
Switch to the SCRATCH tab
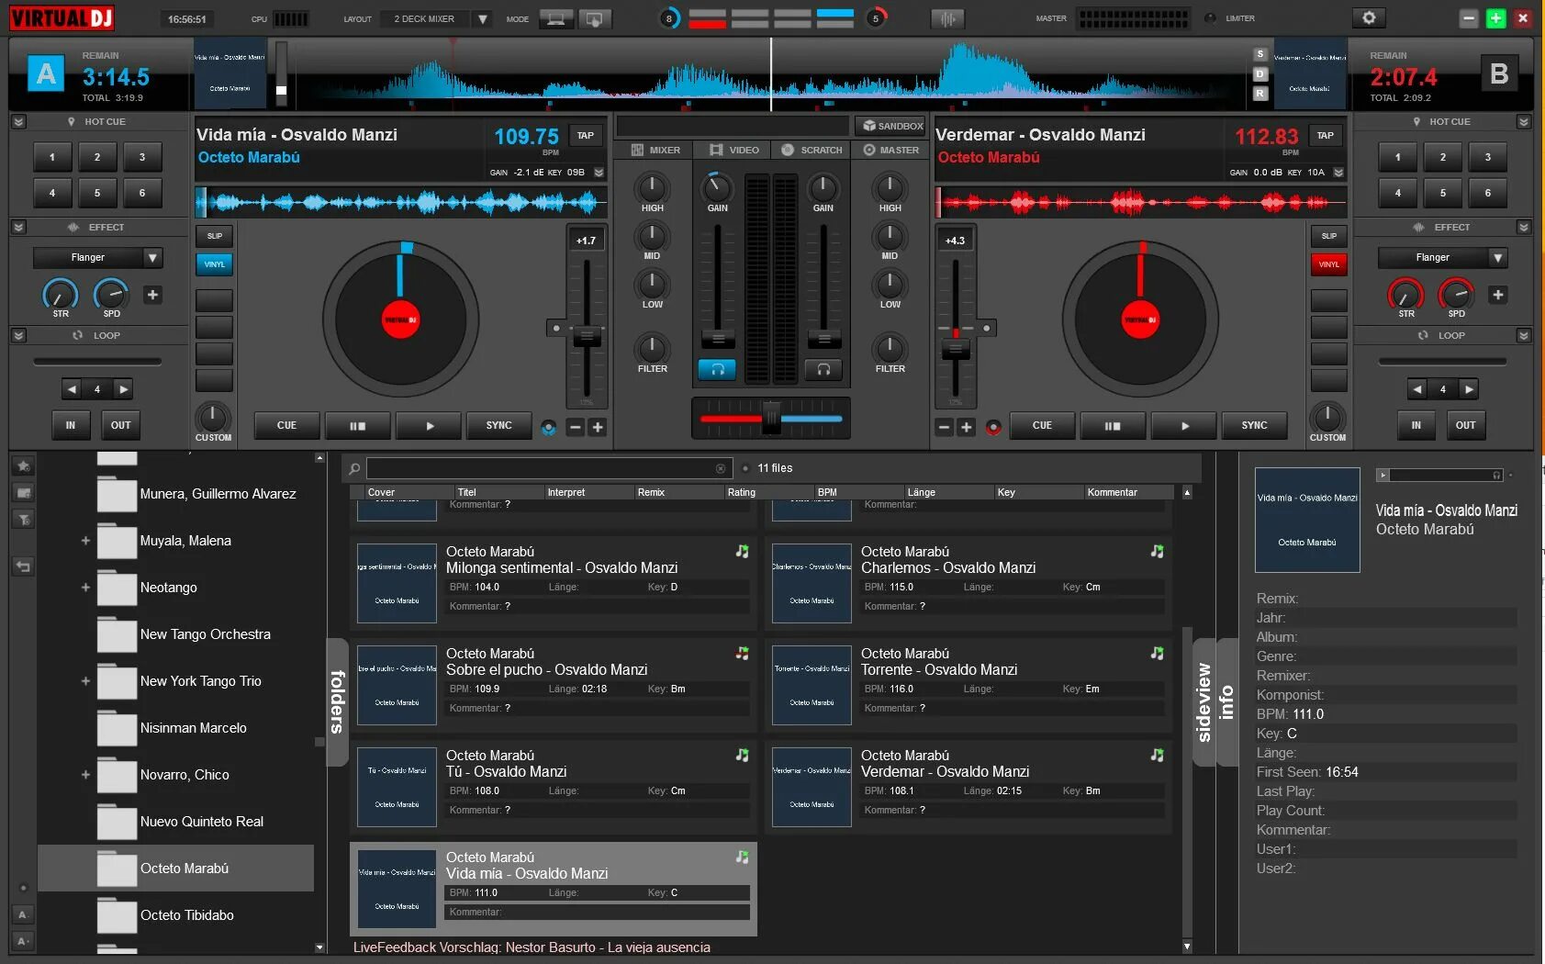(812, 150)
